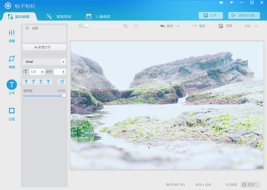Screen dimensions: 267x190
Task: Expand the font size arrow next to 120
Action: [x=42, y=72]
